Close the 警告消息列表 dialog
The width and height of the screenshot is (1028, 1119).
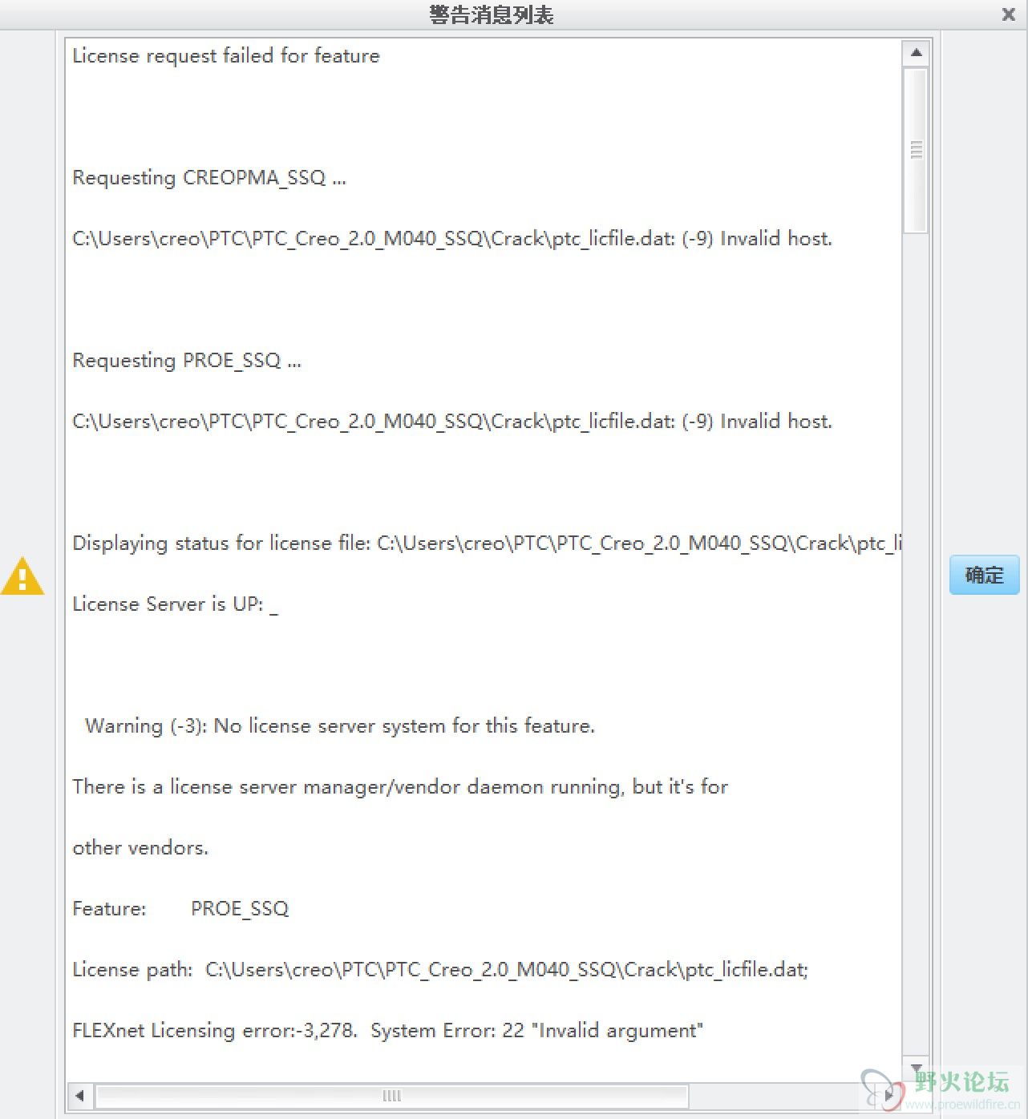tap(1009, 14)
